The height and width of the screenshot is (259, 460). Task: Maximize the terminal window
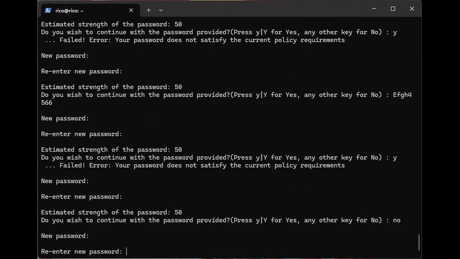(393, 9)
